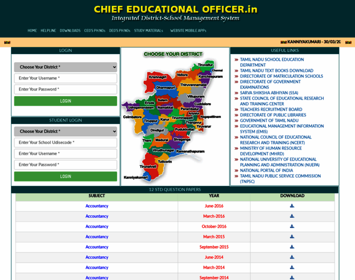
Task: Open State Council of Educational Research link
Action: coord(282,101)
